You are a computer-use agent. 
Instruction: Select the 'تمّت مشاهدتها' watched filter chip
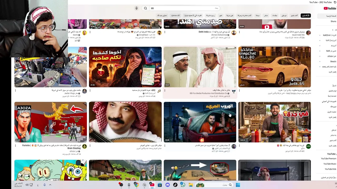tap(176, 15)
